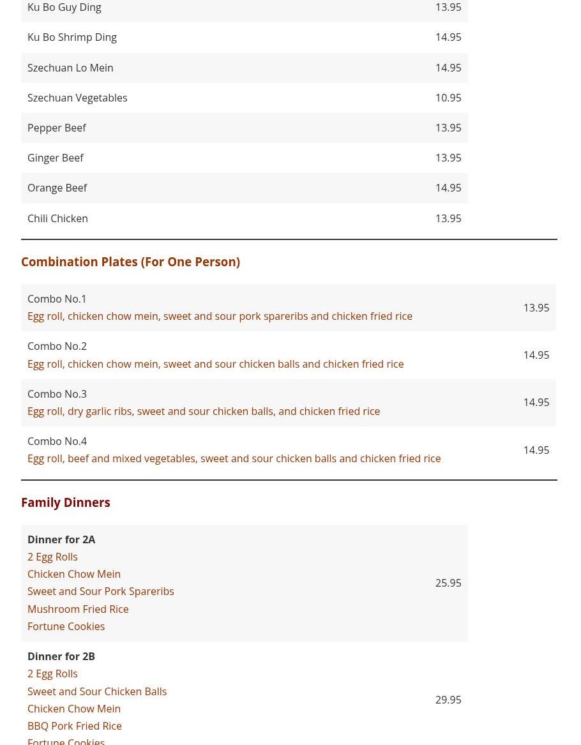Screen dimensions: 581x745
Task: Click the Ginger Beef item name
Action: pyautogui.click(x=56, y=158)
